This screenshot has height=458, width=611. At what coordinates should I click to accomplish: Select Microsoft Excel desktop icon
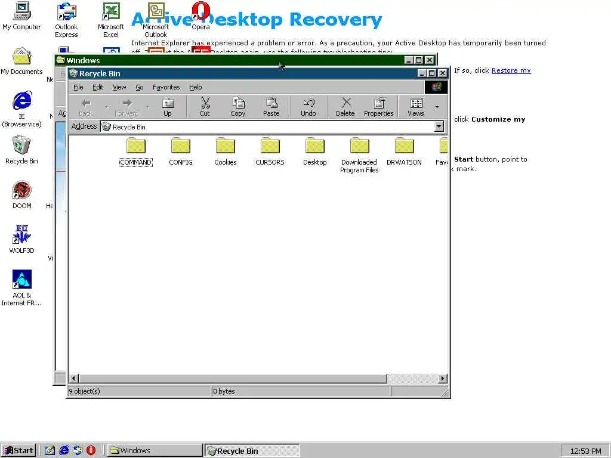click(x=111, y=20)
